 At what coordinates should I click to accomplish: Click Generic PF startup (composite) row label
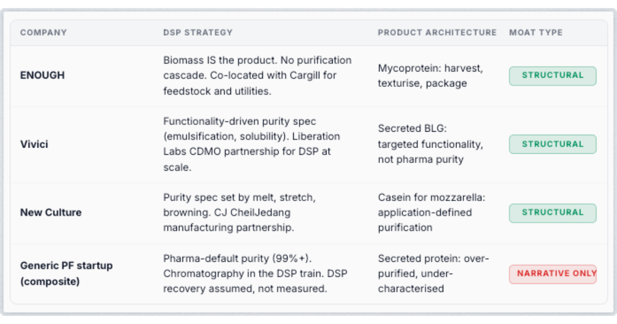tap(66, 274)
